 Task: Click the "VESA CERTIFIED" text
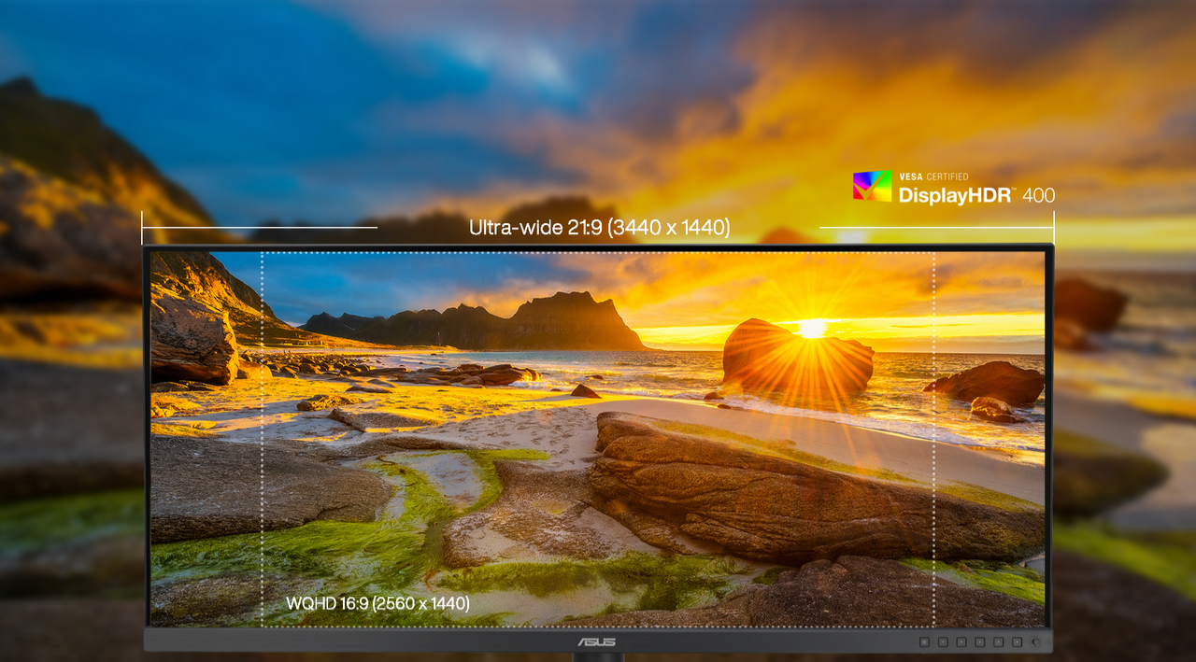933,176
